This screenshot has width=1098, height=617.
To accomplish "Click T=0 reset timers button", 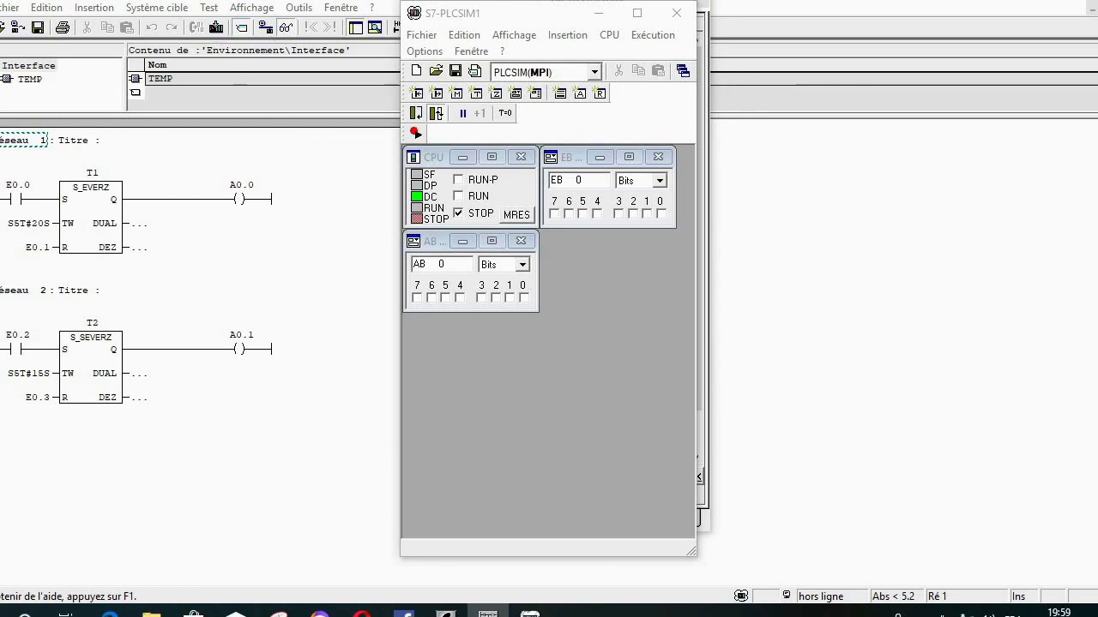I will (x=504, y=113).
